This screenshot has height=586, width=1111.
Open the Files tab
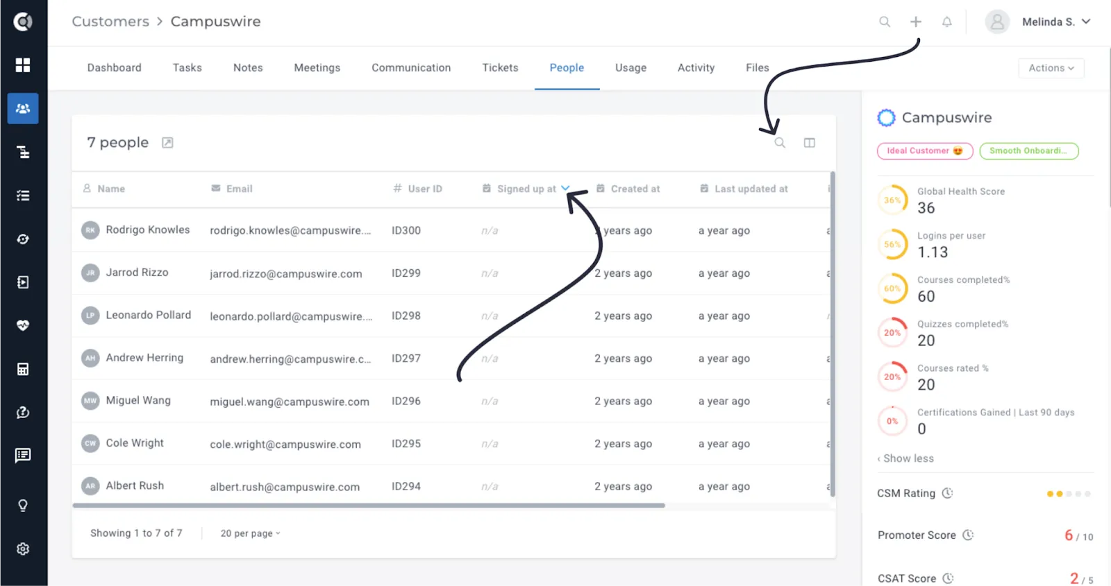pyautogui.click(x=758, y=68)
